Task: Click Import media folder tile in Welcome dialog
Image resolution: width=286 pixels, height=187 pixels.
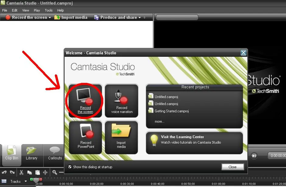Action: 122,138
